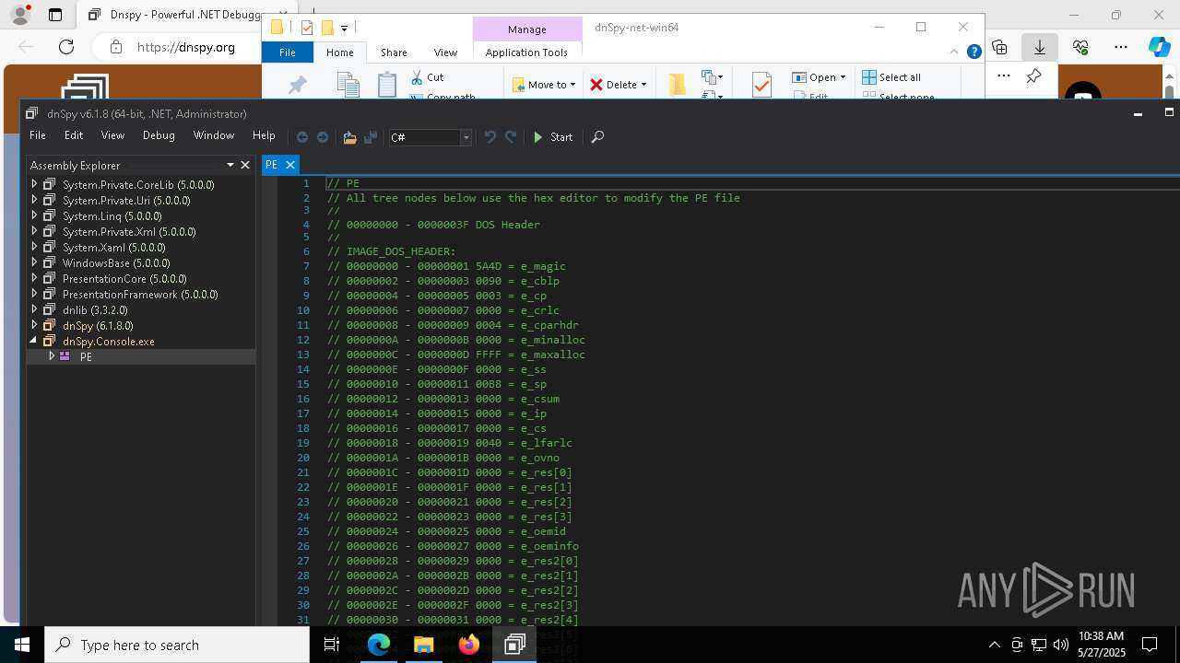
Task: Open the Window menu in dnSpy
Action: (214, 135)
